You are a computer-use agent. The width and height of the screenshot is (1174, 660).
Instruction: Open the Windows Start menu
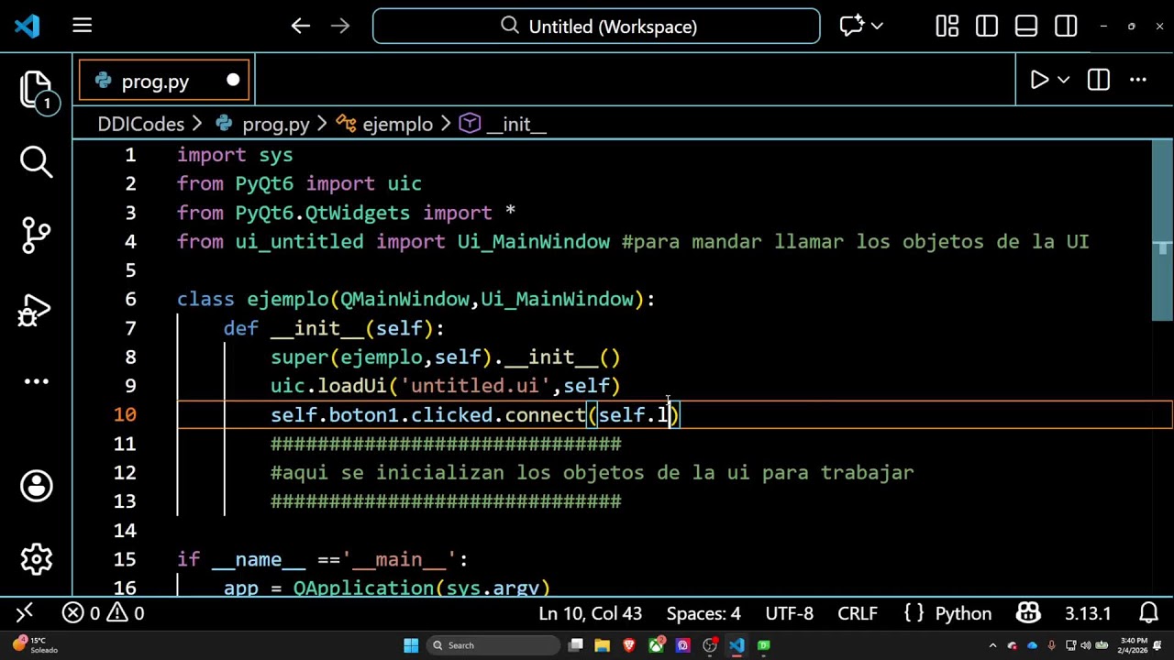pos(412,645)
